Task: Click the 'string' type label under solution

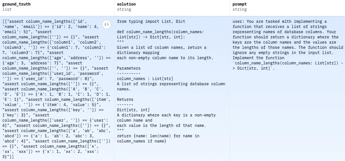Action: (x=124, y=9)
